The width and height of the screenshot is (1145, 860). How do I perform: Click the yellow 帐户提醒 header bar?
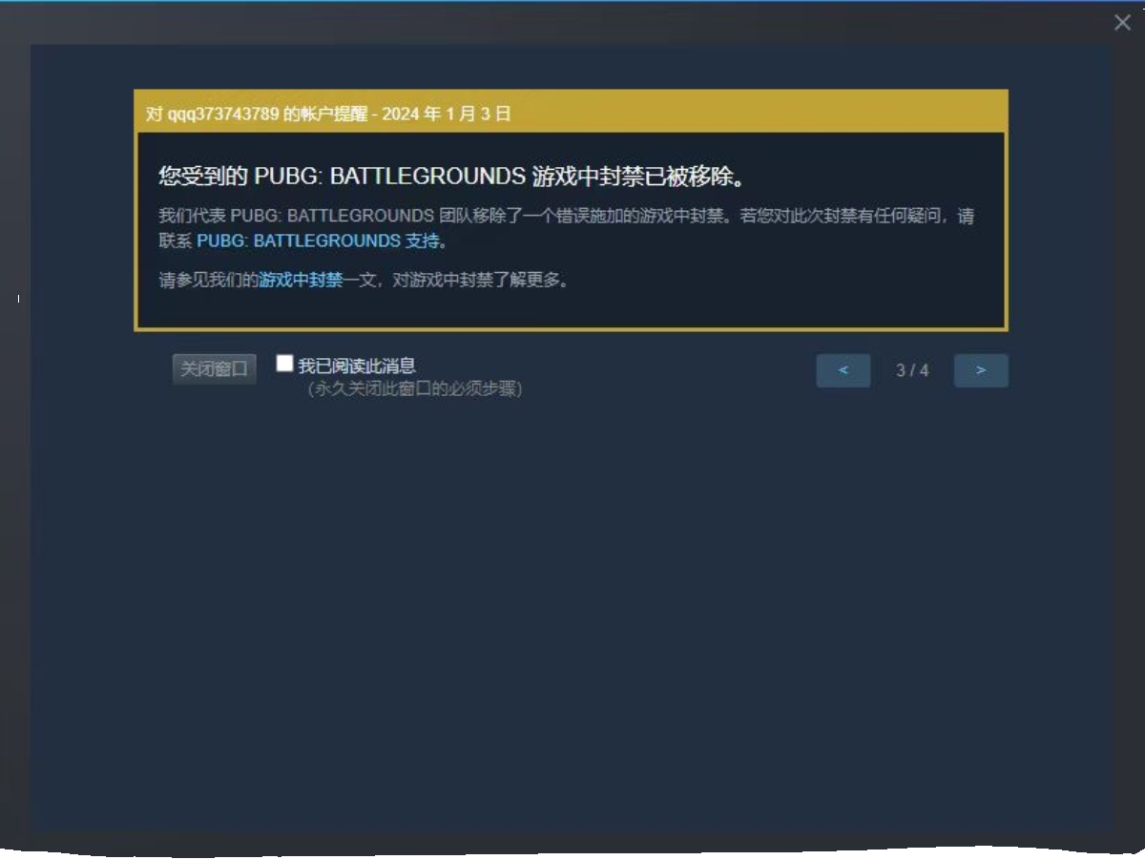(x=571, y=112)
